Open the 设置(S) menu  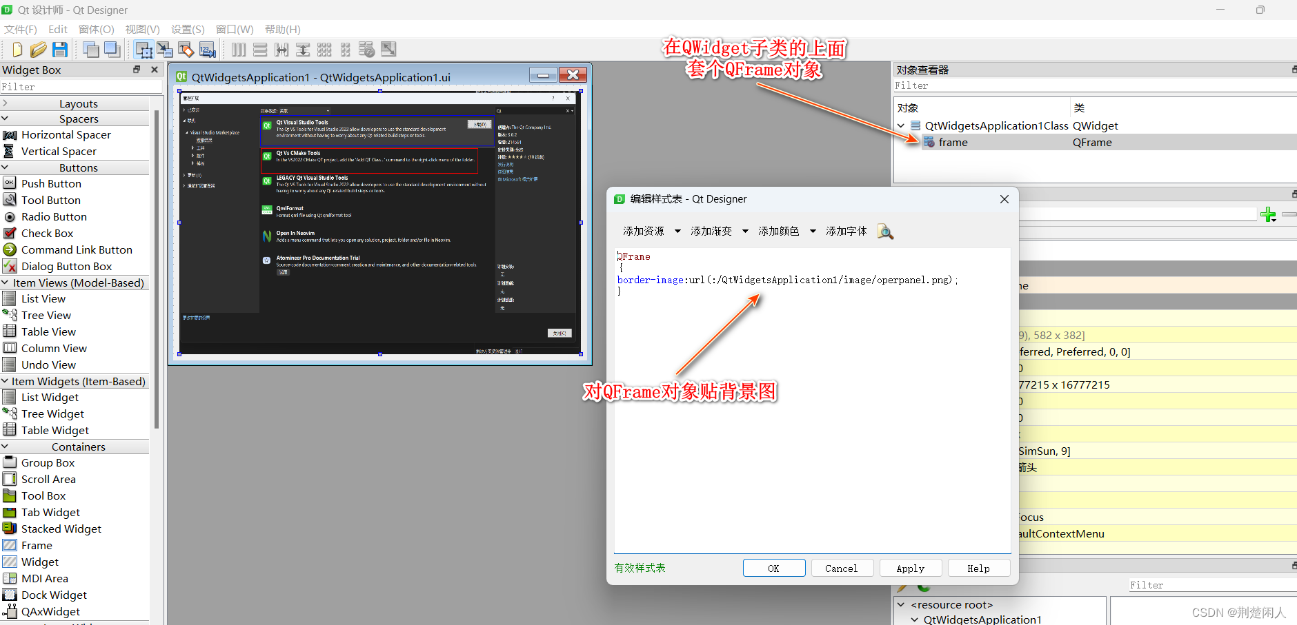[x=188, y=29]
